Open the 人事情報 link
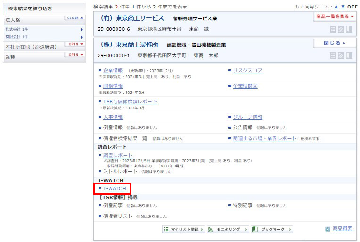Image resolution: width=360 pixels, height=242 pixels. [113, 117]
